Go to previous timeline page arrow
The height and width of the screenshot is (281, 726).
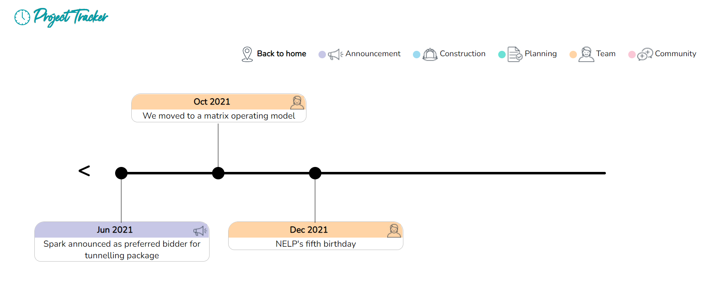coord(84,171)
